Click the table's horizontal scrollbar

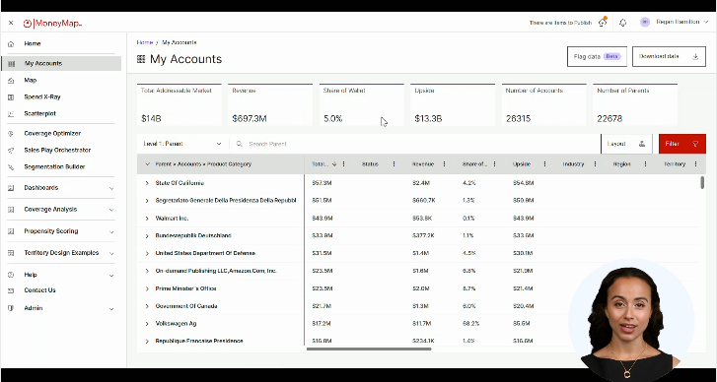[x=369, y=350]
